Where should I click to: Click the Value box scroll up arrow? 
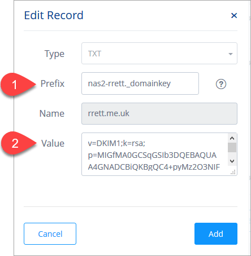[232, 138]
